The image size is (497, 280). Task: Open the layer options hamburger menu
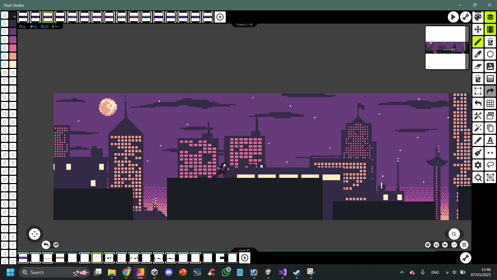click(x=464, y=245)
